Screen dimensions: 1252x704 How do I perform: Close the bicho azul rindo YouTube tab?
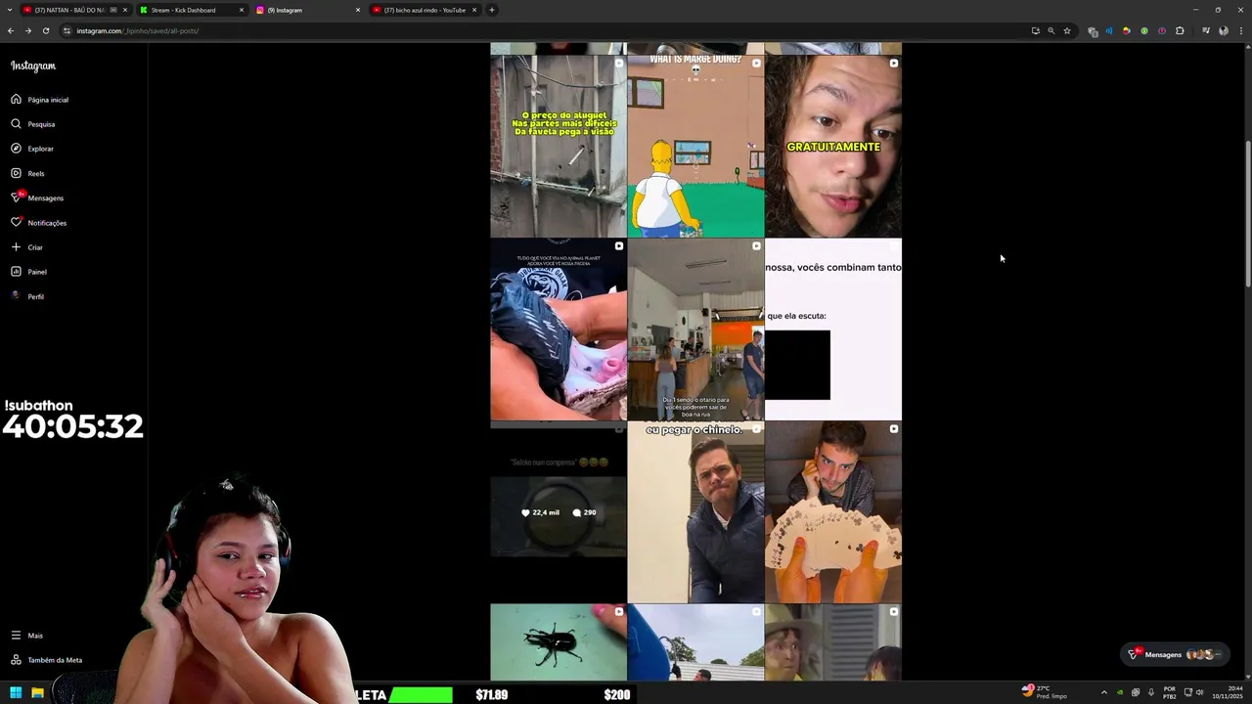474,10
